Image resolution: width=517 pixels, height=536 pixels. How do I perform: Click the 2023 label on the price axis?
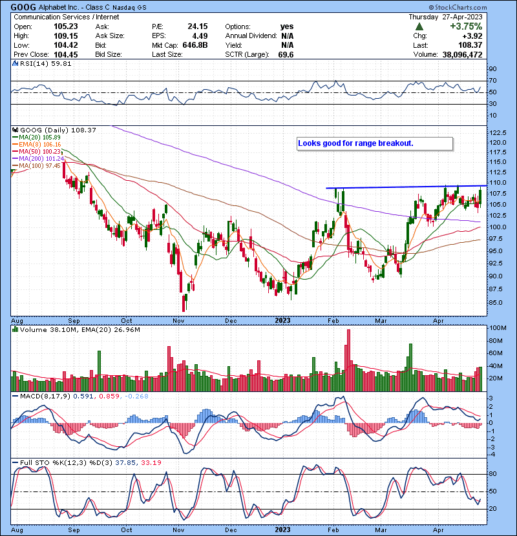[x=282, y=321]
